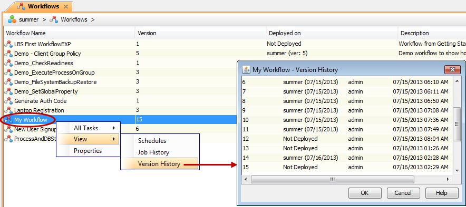Click the down arrow of vertical scrollbar

pyautogui.click(x=457, y=171)
